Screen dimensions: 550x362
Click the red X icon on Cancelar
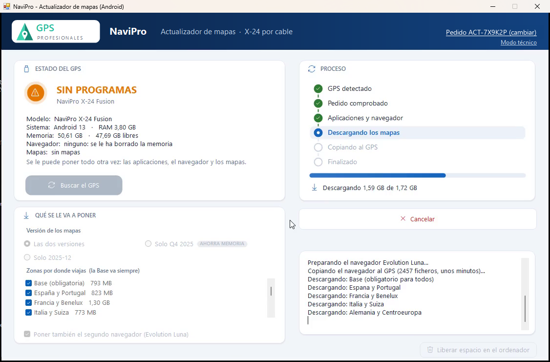[403, 219]
